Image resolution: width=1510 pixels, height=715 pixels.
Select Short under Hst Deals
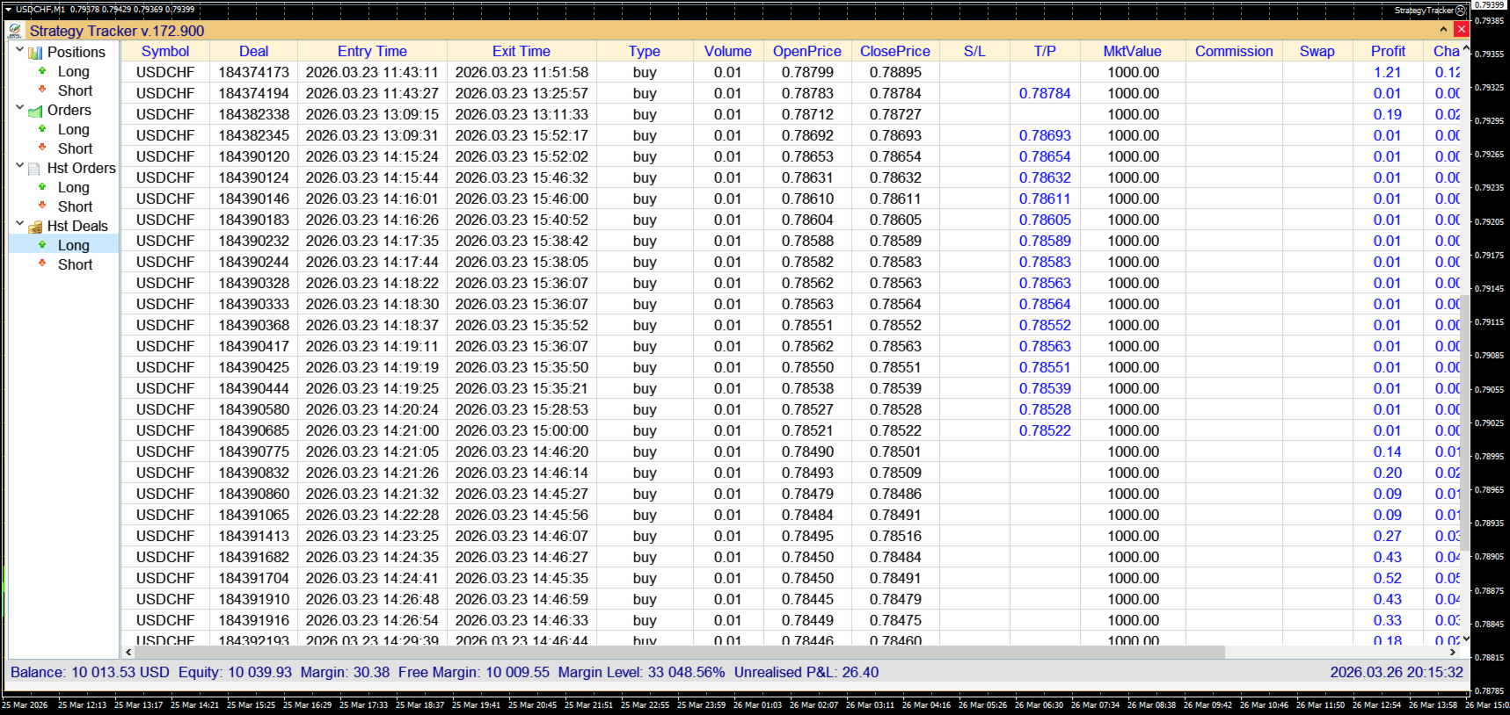(x=76, y=264)
